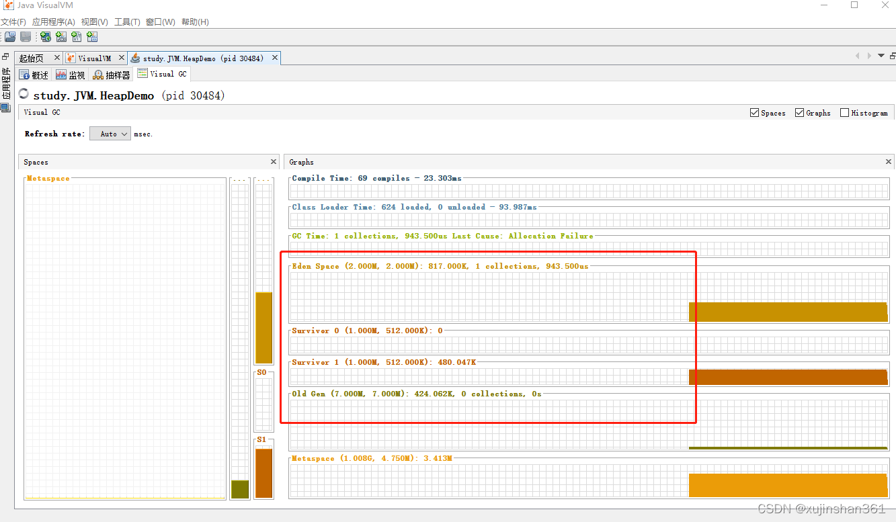Screen dimensions: 896x522
Task: Close the Graphs panel
Action: click(889, 162)
